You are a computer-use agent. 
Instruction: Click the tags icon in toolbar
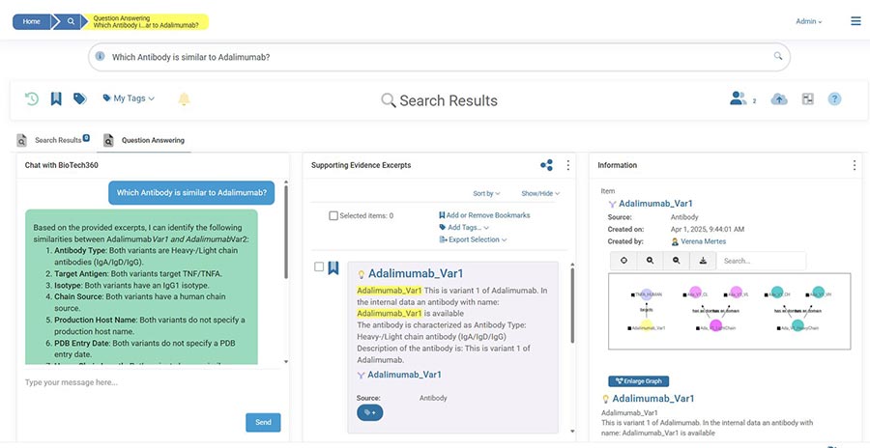point(80,98)
